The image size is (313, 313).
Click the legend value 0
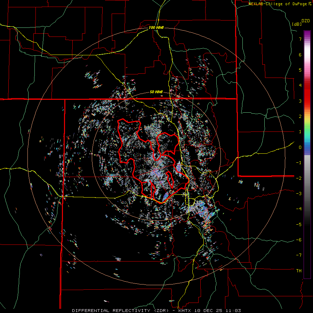click(300, 147)
